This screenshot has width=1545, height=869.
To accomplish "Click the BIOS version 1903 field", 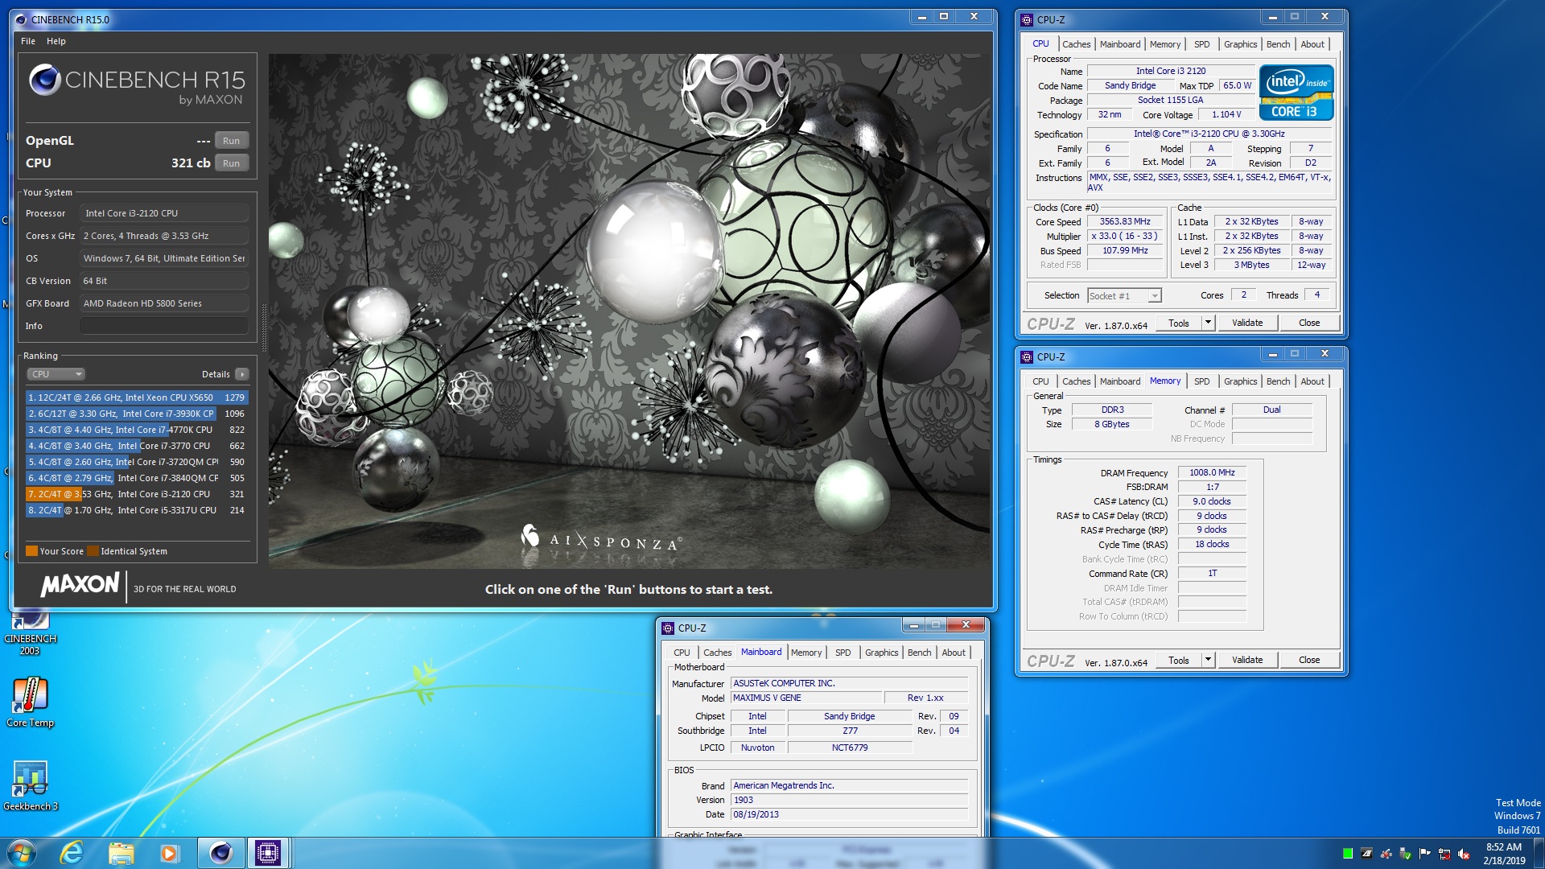I will coord(849,801).
